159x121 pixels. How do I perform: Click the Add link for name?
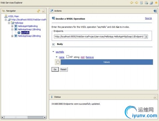pos(82,57)
